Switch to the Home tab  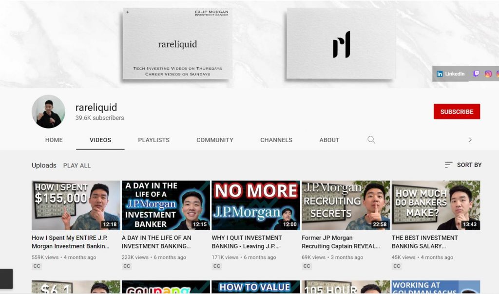click(54, 140)
